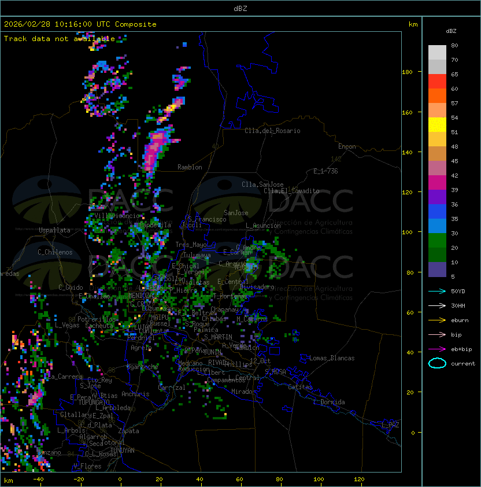Select the Uspallata label on the map
481x487 pixels.
[x=54, y=230]
